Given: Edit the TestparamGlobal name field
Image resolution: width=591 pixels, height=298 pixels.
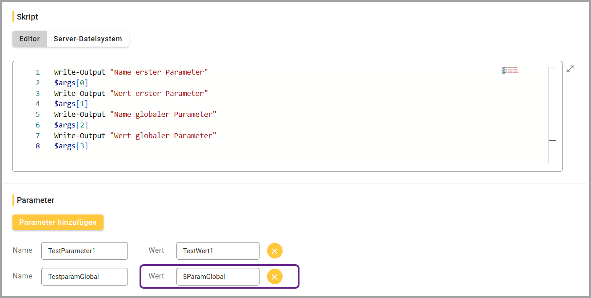Looking at the screenshot, I should click(x=84, y=277).
